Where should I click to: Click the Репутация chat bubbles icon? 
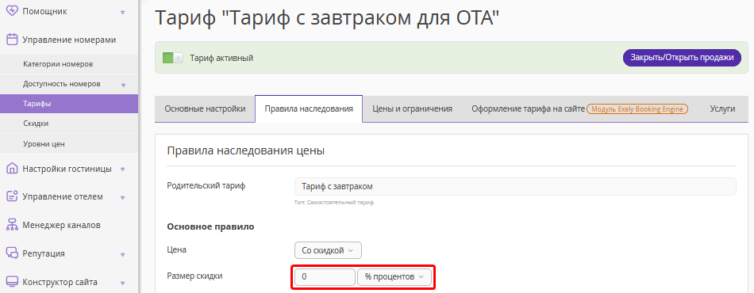point(12,253)
